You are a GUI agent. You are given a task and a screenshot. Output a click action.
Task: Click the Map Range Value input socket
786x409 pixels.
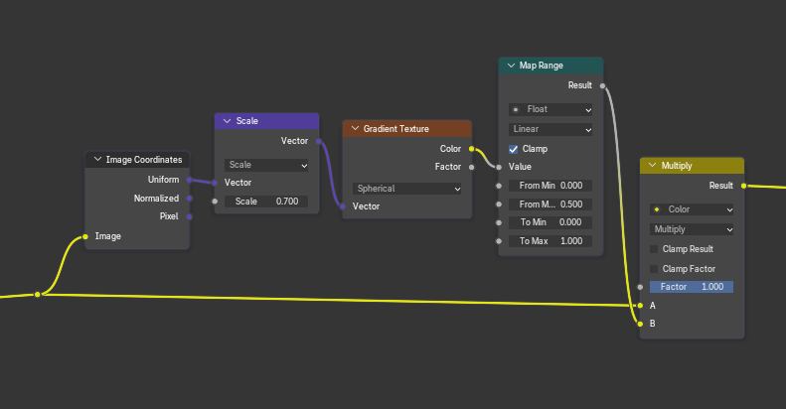(x=499, y=167)
